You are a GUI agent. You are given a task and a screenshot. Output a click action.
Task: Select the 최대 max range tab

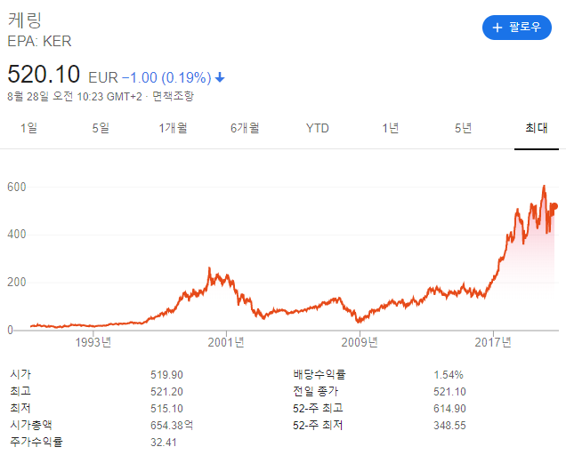point(537,128)
